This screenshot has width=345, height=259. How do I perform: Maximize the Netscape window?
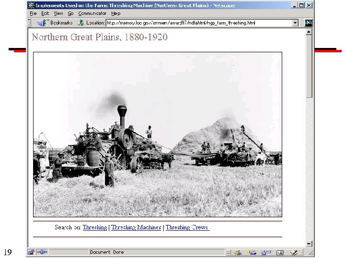[301, 5]
